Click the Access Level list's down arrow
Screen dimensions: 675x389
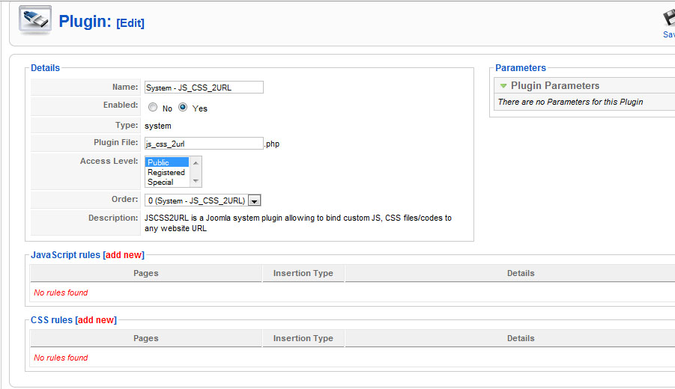pos(196,181)
